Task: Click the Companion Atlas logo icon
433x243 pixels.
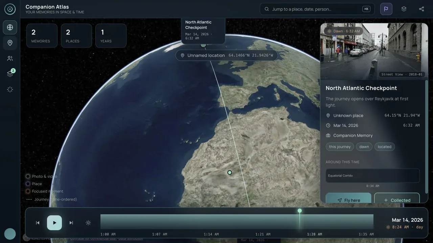Action: coord(10,9)
